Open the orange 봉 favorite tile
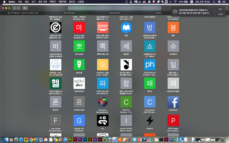 coord(173,27)
